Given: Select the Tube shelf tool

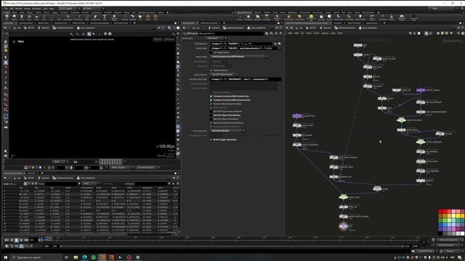Looking at the screenshot, I should point(22,17).
